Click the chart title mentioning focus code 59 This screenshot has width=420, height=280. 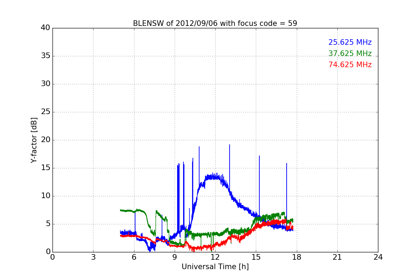pos(215,23)
